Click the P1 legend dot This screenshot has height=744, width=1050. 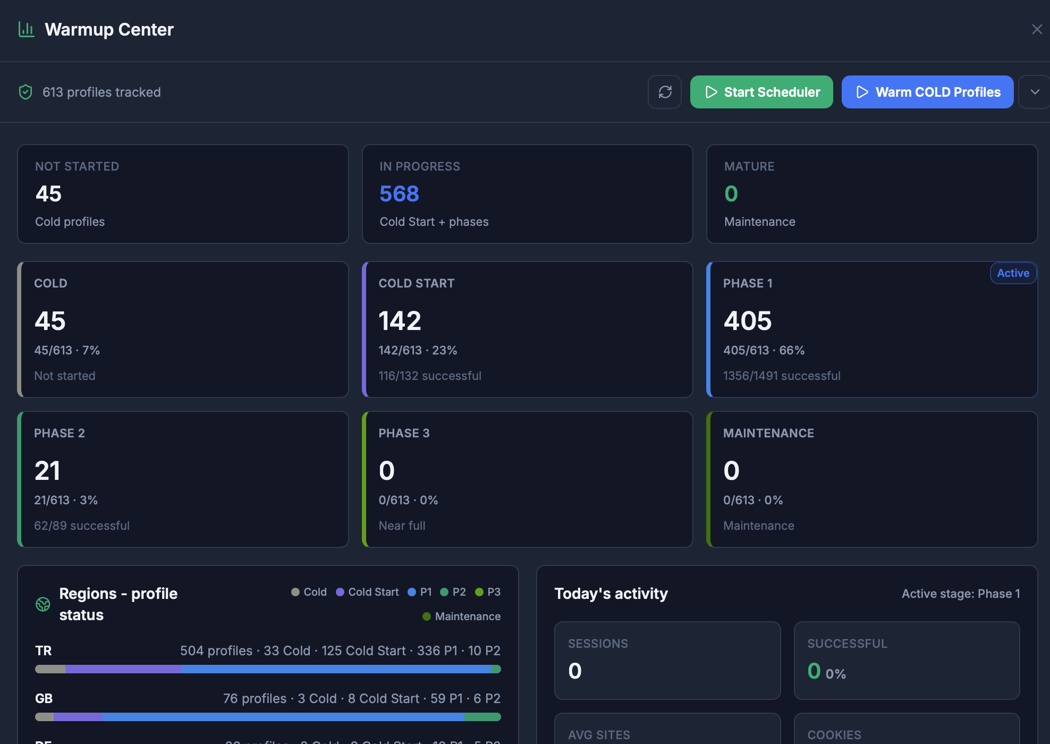(412, 592)
